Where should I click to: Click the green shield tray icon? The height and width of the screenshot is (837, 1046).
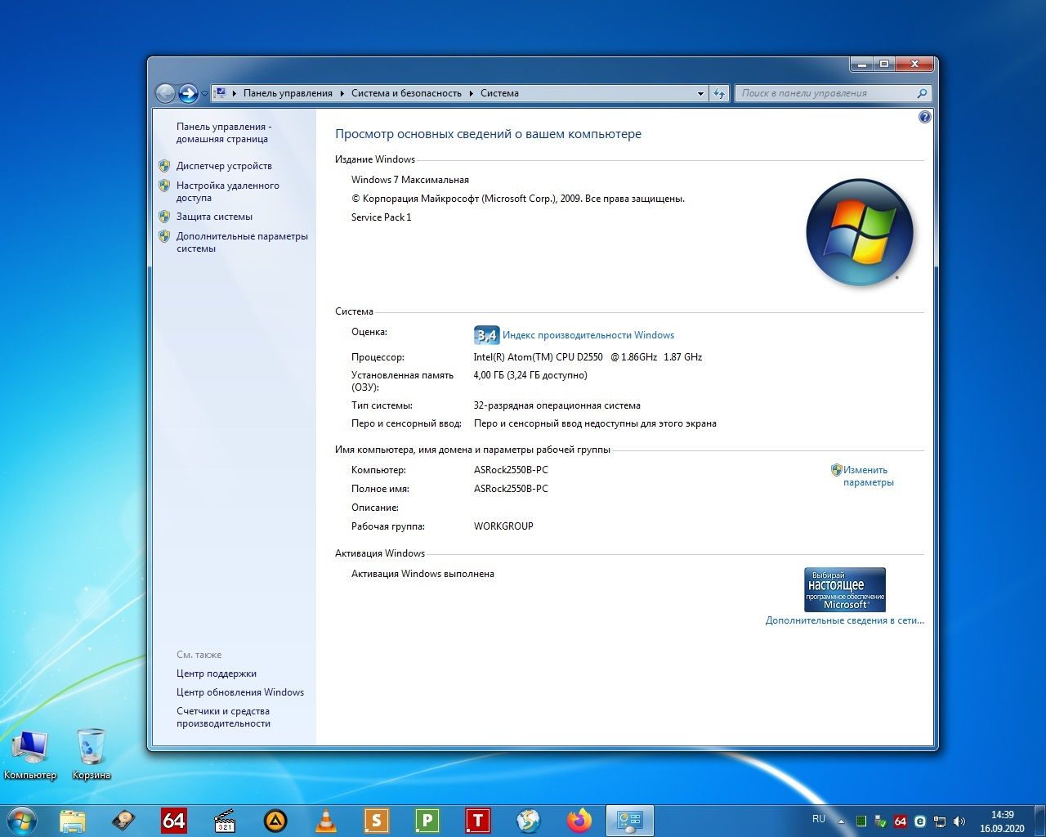coord(881,821)
